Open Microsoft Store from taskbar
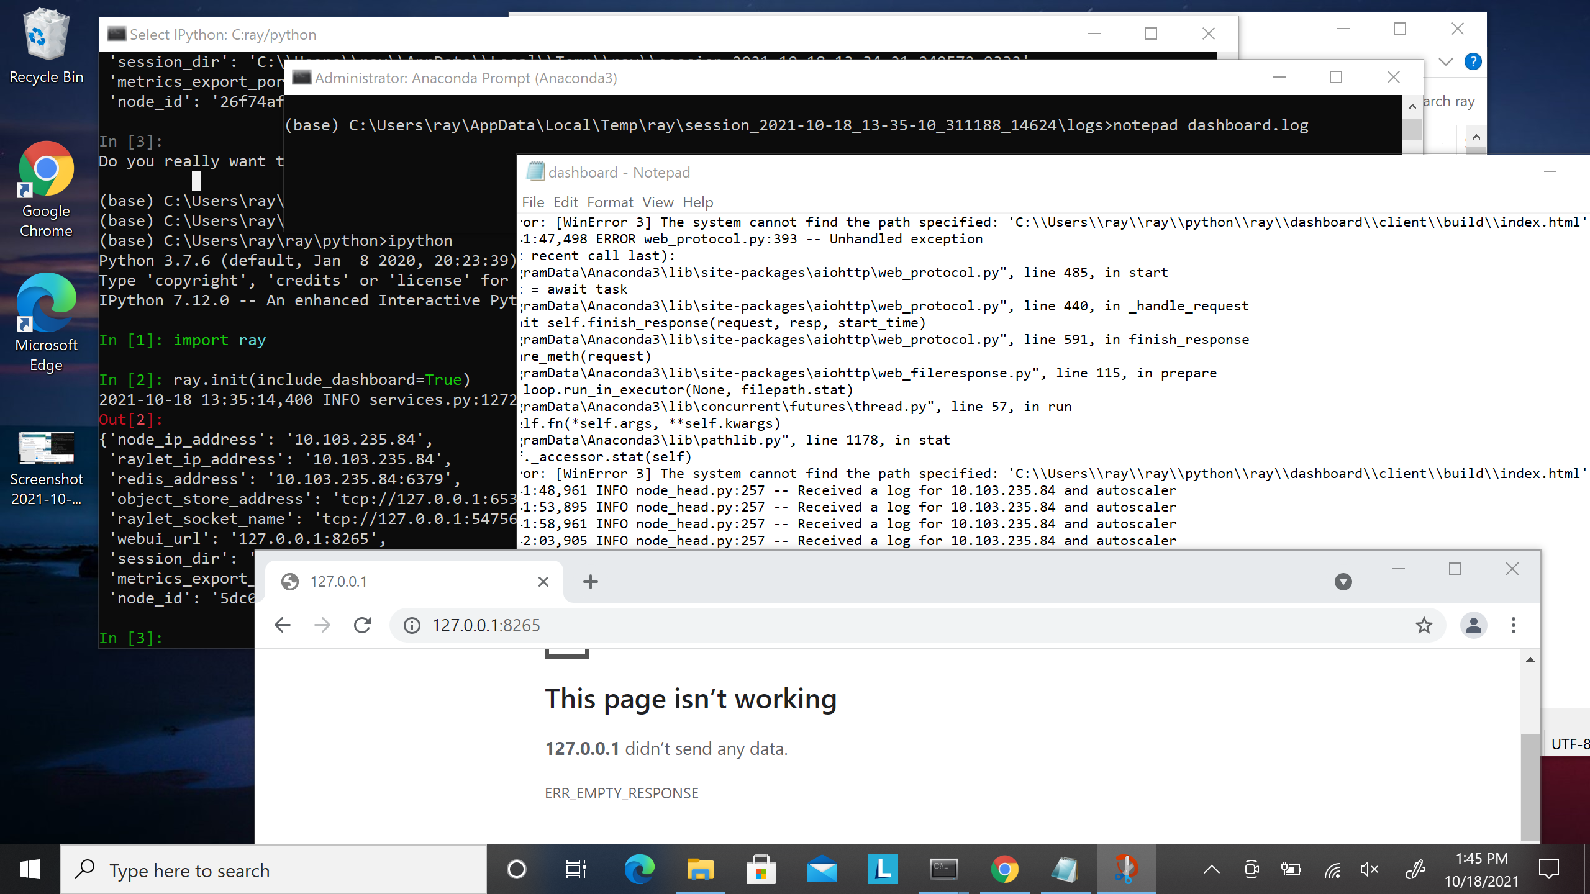Viewport: 1590px width, 894px height. pos(761,870)
